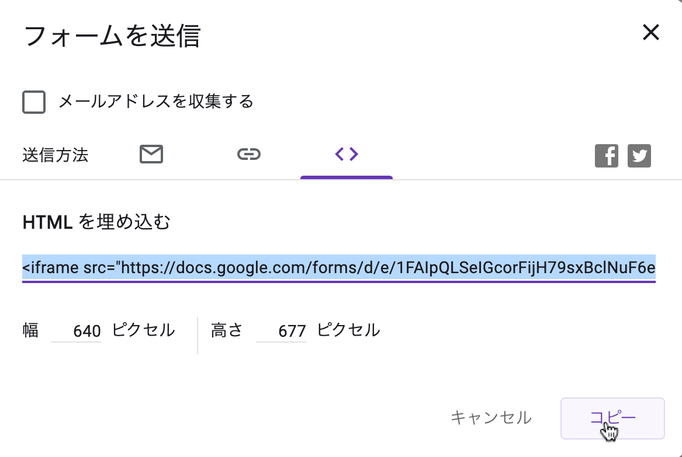
Task: Click ピクセル text next to height value
Action: click(x=349, y=330)
